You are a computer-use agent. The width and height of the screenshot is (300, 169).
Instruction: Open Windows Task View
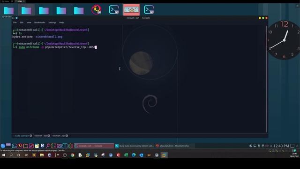[x=26, y=155]
